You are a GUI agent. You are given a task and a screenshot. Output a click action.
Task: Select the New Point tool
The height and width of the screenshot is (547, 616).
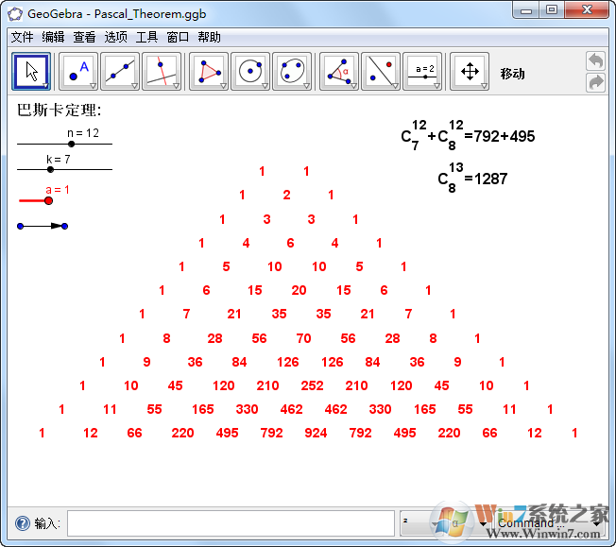(x=78, y=72)
